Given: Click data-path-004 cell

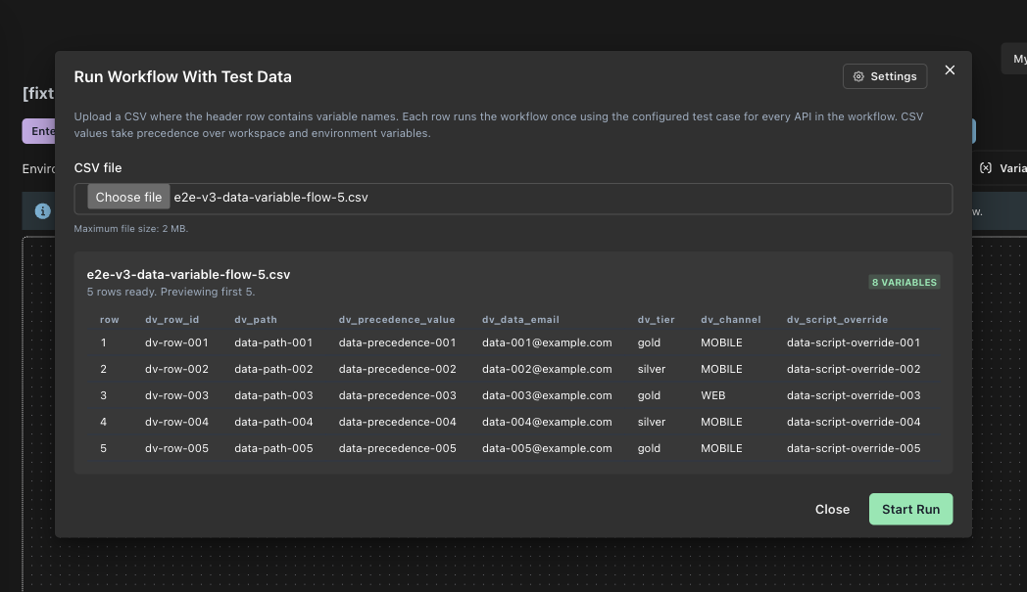Looking at the screenshot, I should click(x=273, y=422).
